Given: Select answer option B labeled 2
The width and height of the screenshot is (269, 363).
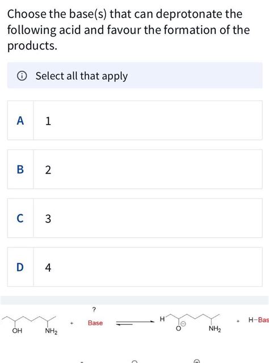Looking at the screenshot, I should coord(134,169).
